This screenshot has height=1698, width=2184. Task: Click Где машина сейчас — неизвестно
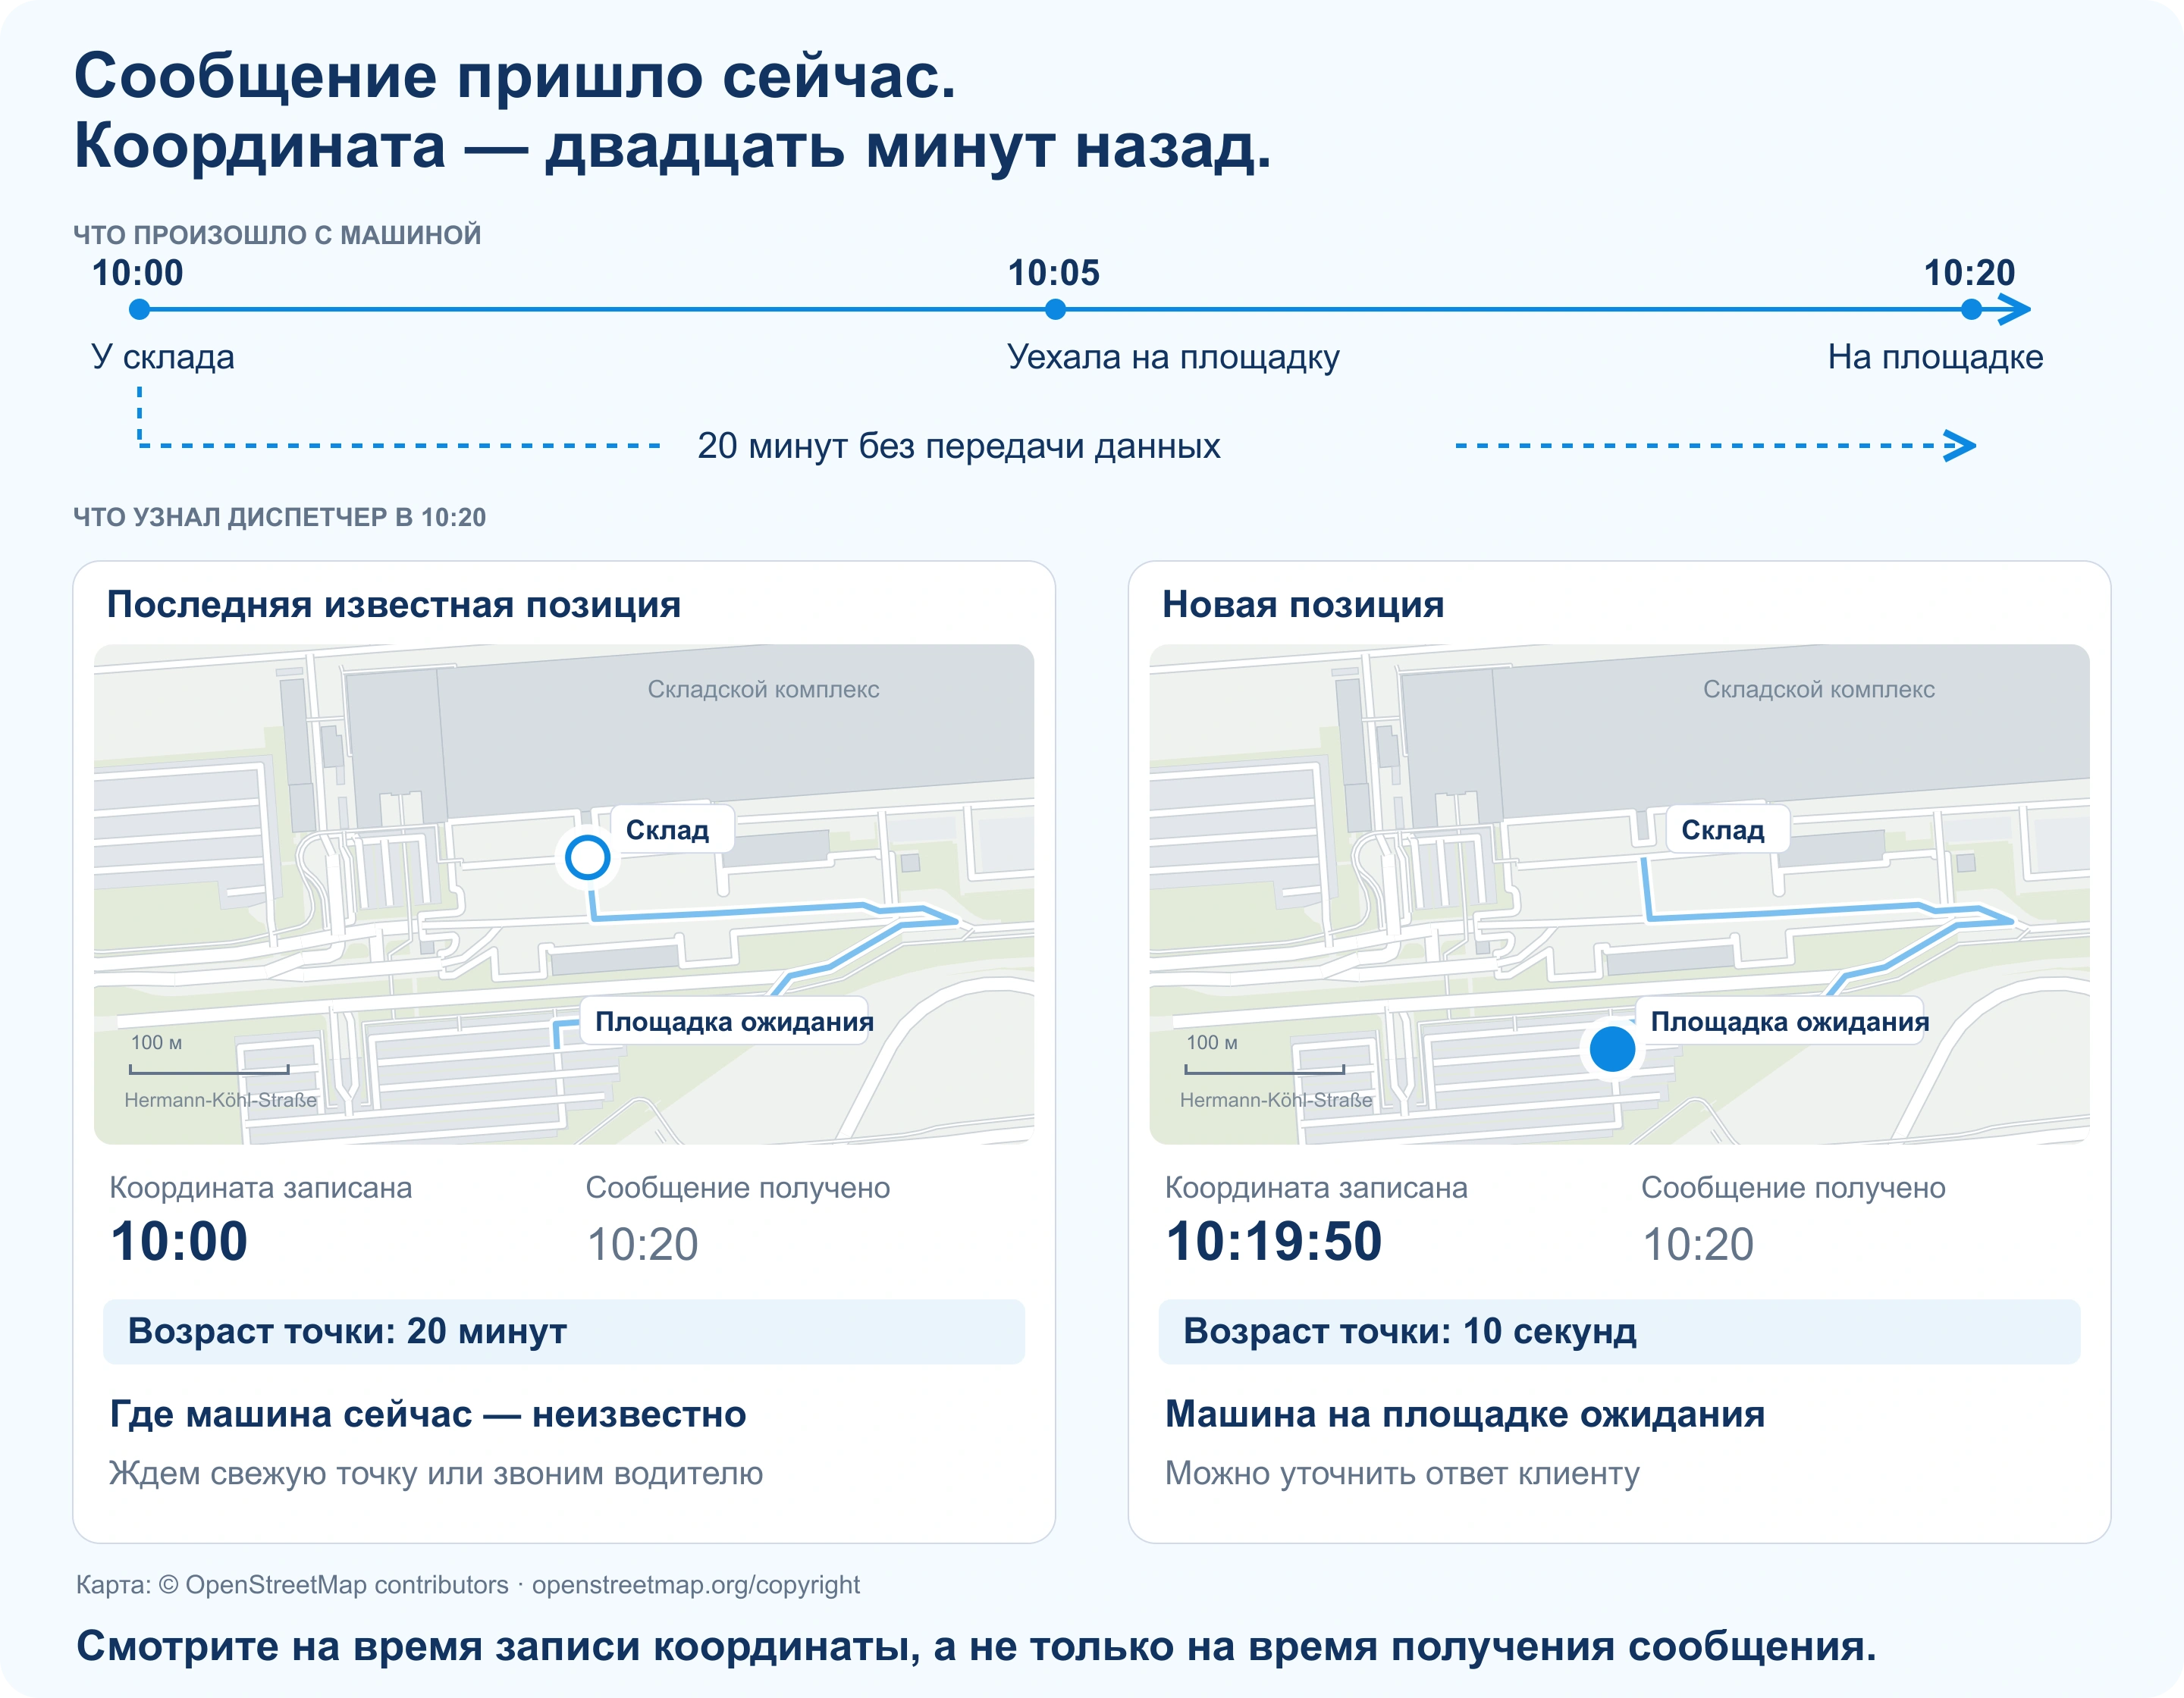click(x=428, y=1415)
